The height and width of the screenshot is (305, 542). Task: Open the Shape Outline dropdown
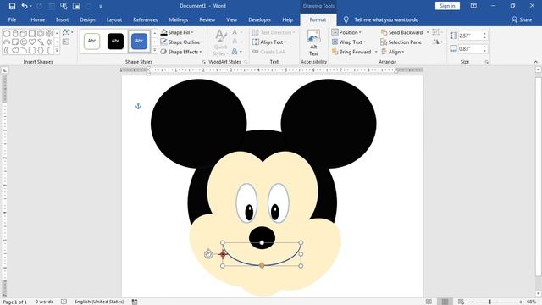[181, 42]
